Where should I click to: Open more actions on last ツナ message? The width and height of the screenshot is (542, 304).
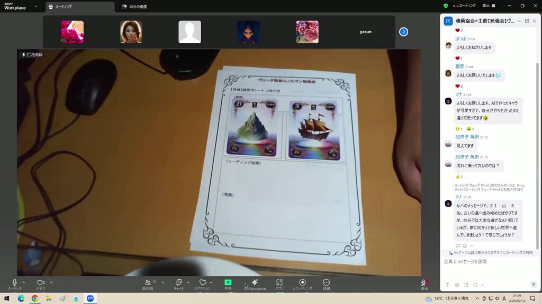pos(472,246)
